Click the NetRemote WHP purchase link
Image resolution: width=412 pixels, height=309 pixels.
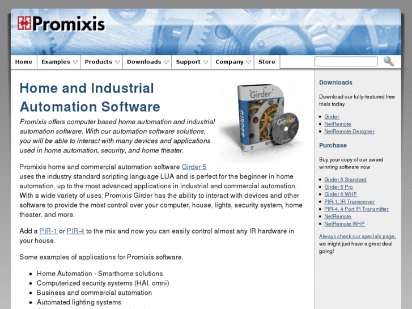345,223
